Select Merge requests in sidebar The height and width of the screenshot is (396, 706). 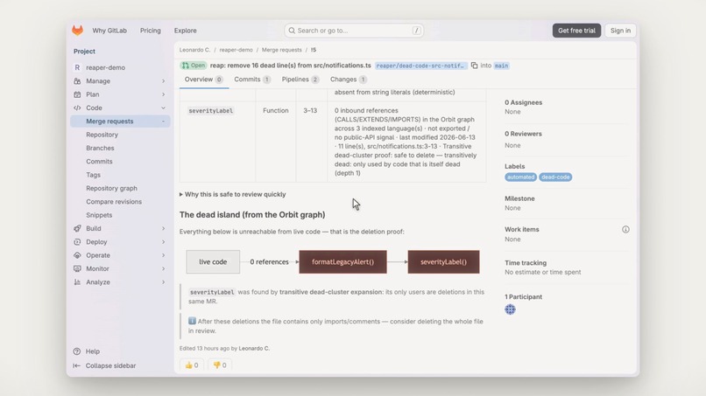[120, 122]
